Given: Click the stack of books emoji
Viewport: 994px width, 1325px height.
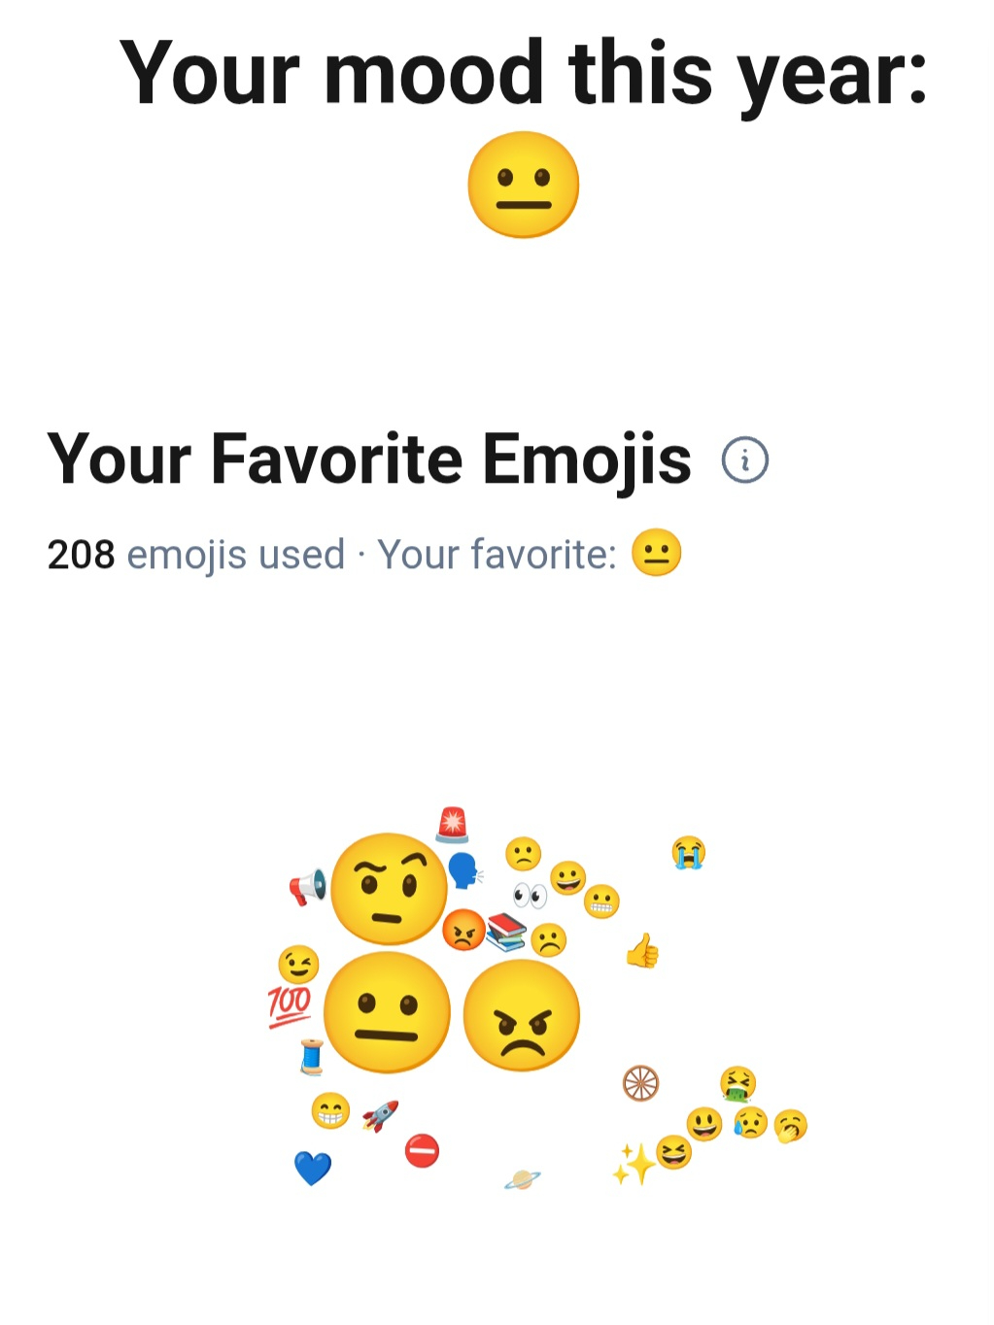Looking at the screenshot, I should click(x=506, y=932).
